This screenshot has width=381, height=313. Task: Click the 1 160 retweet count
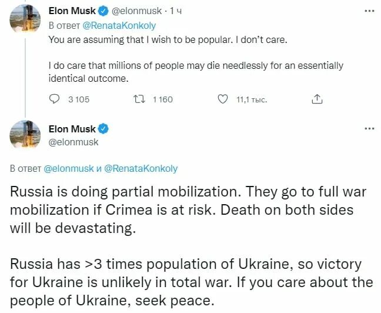pyautogui.click(x=163, y=99)
